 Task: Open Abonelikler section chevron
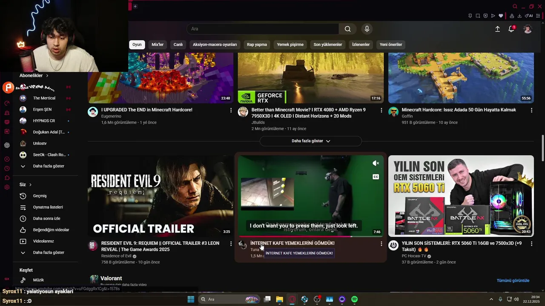pos(47,76)
